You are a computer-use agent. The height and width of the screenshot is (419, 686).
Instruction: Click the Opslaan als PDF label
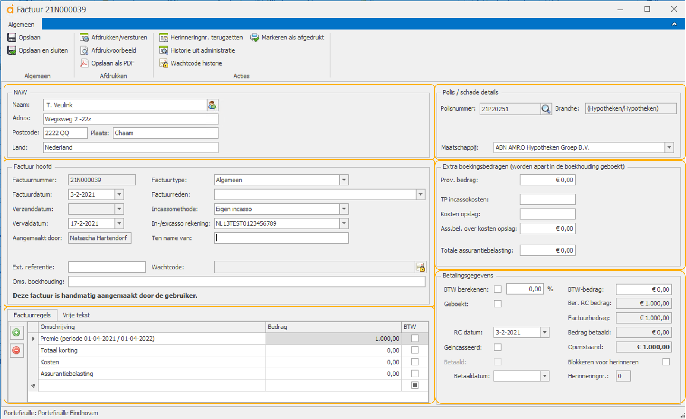point(113,63)
